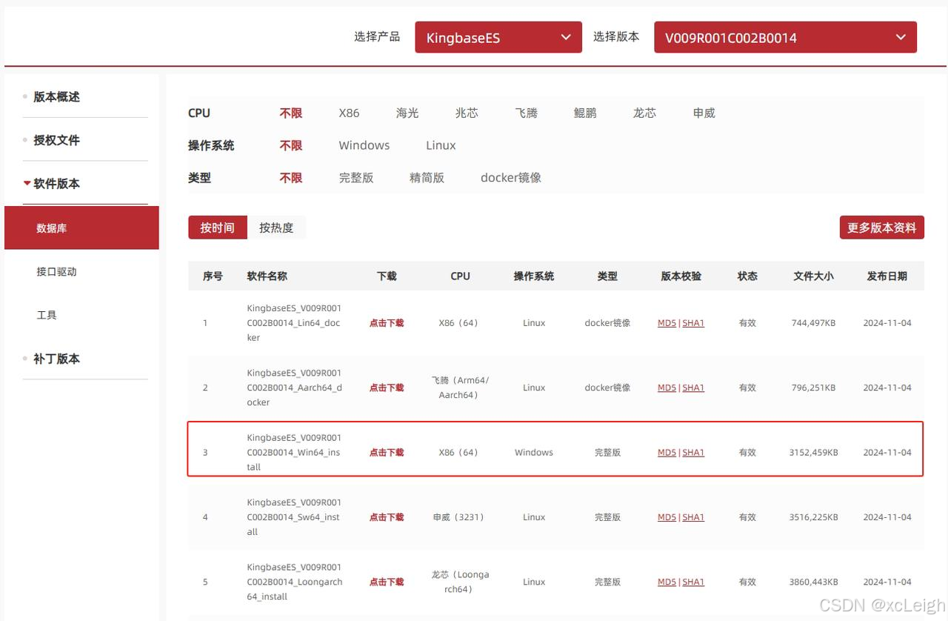
Task: Select the KingbaseES_V009R001C002B0014_Win64_install name text
Action: 294,453
